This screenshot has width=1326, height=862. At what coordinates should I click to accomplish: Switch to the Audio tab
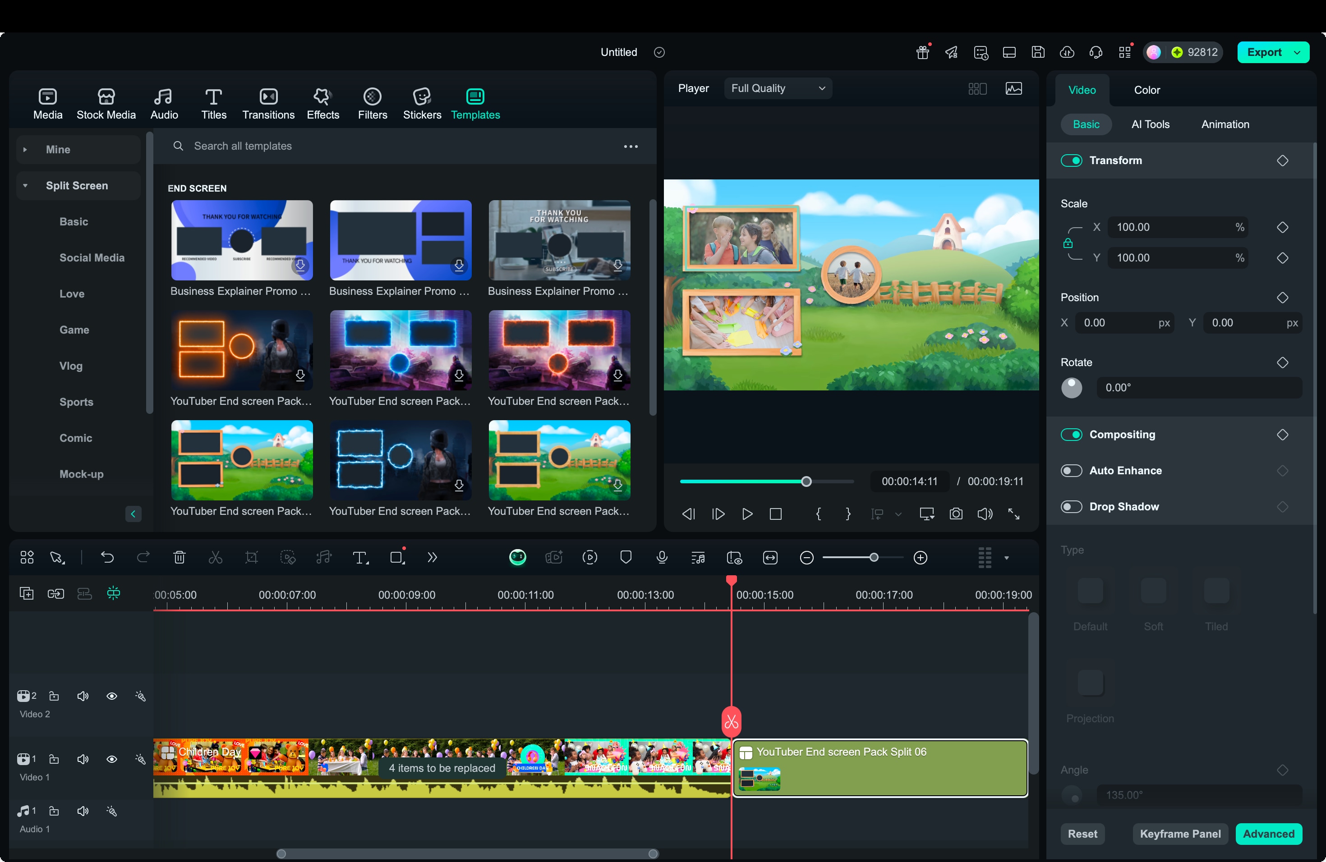pos(164,104)
